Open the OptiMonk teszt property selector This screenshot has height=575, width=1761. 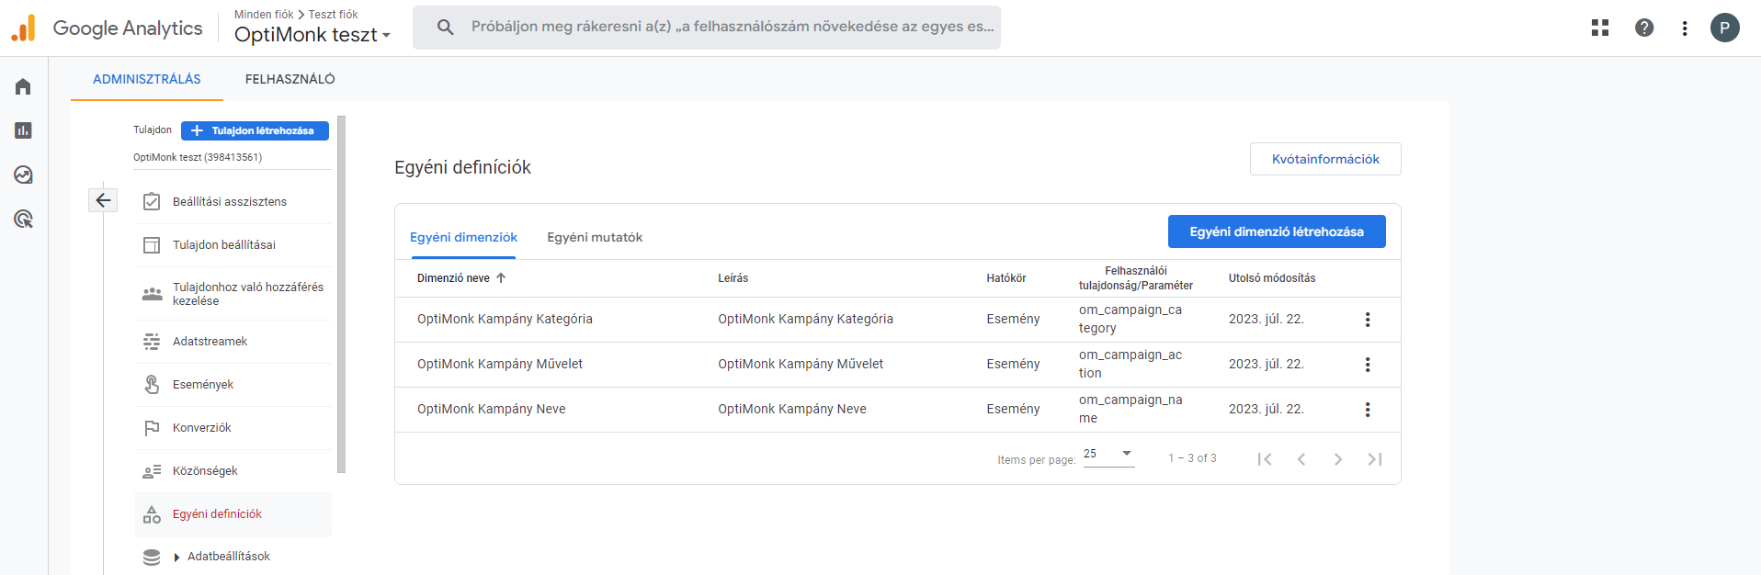point(312,35)
